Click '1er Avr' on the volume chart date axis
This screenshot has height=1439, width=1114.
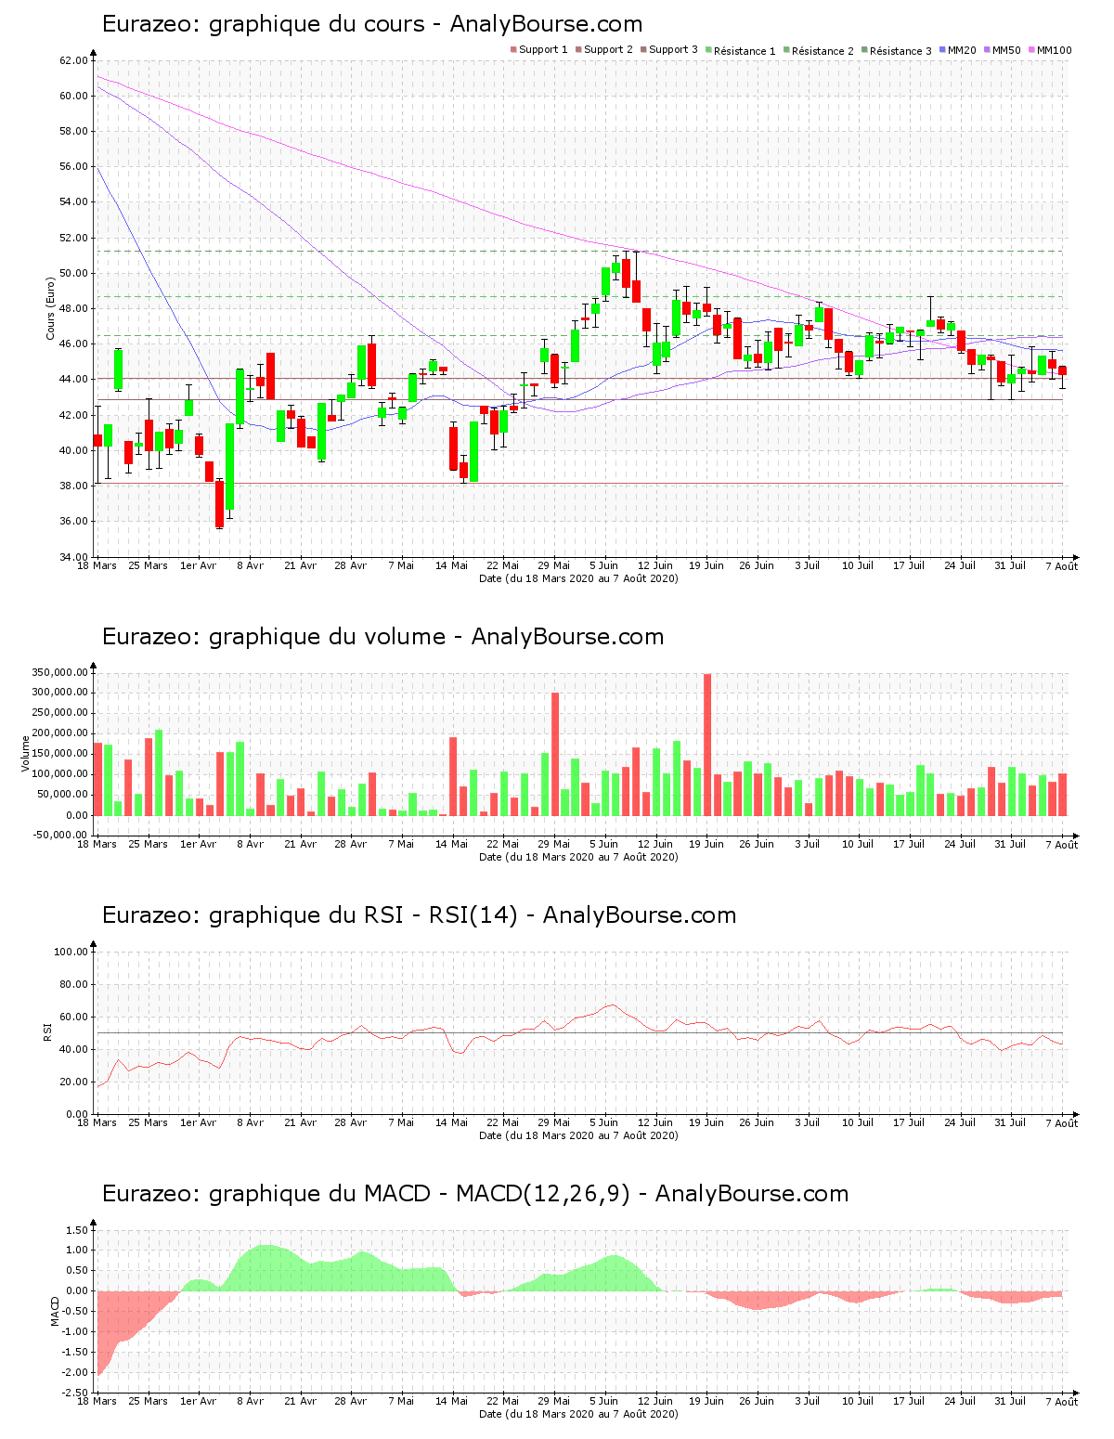tap(199, 845)
